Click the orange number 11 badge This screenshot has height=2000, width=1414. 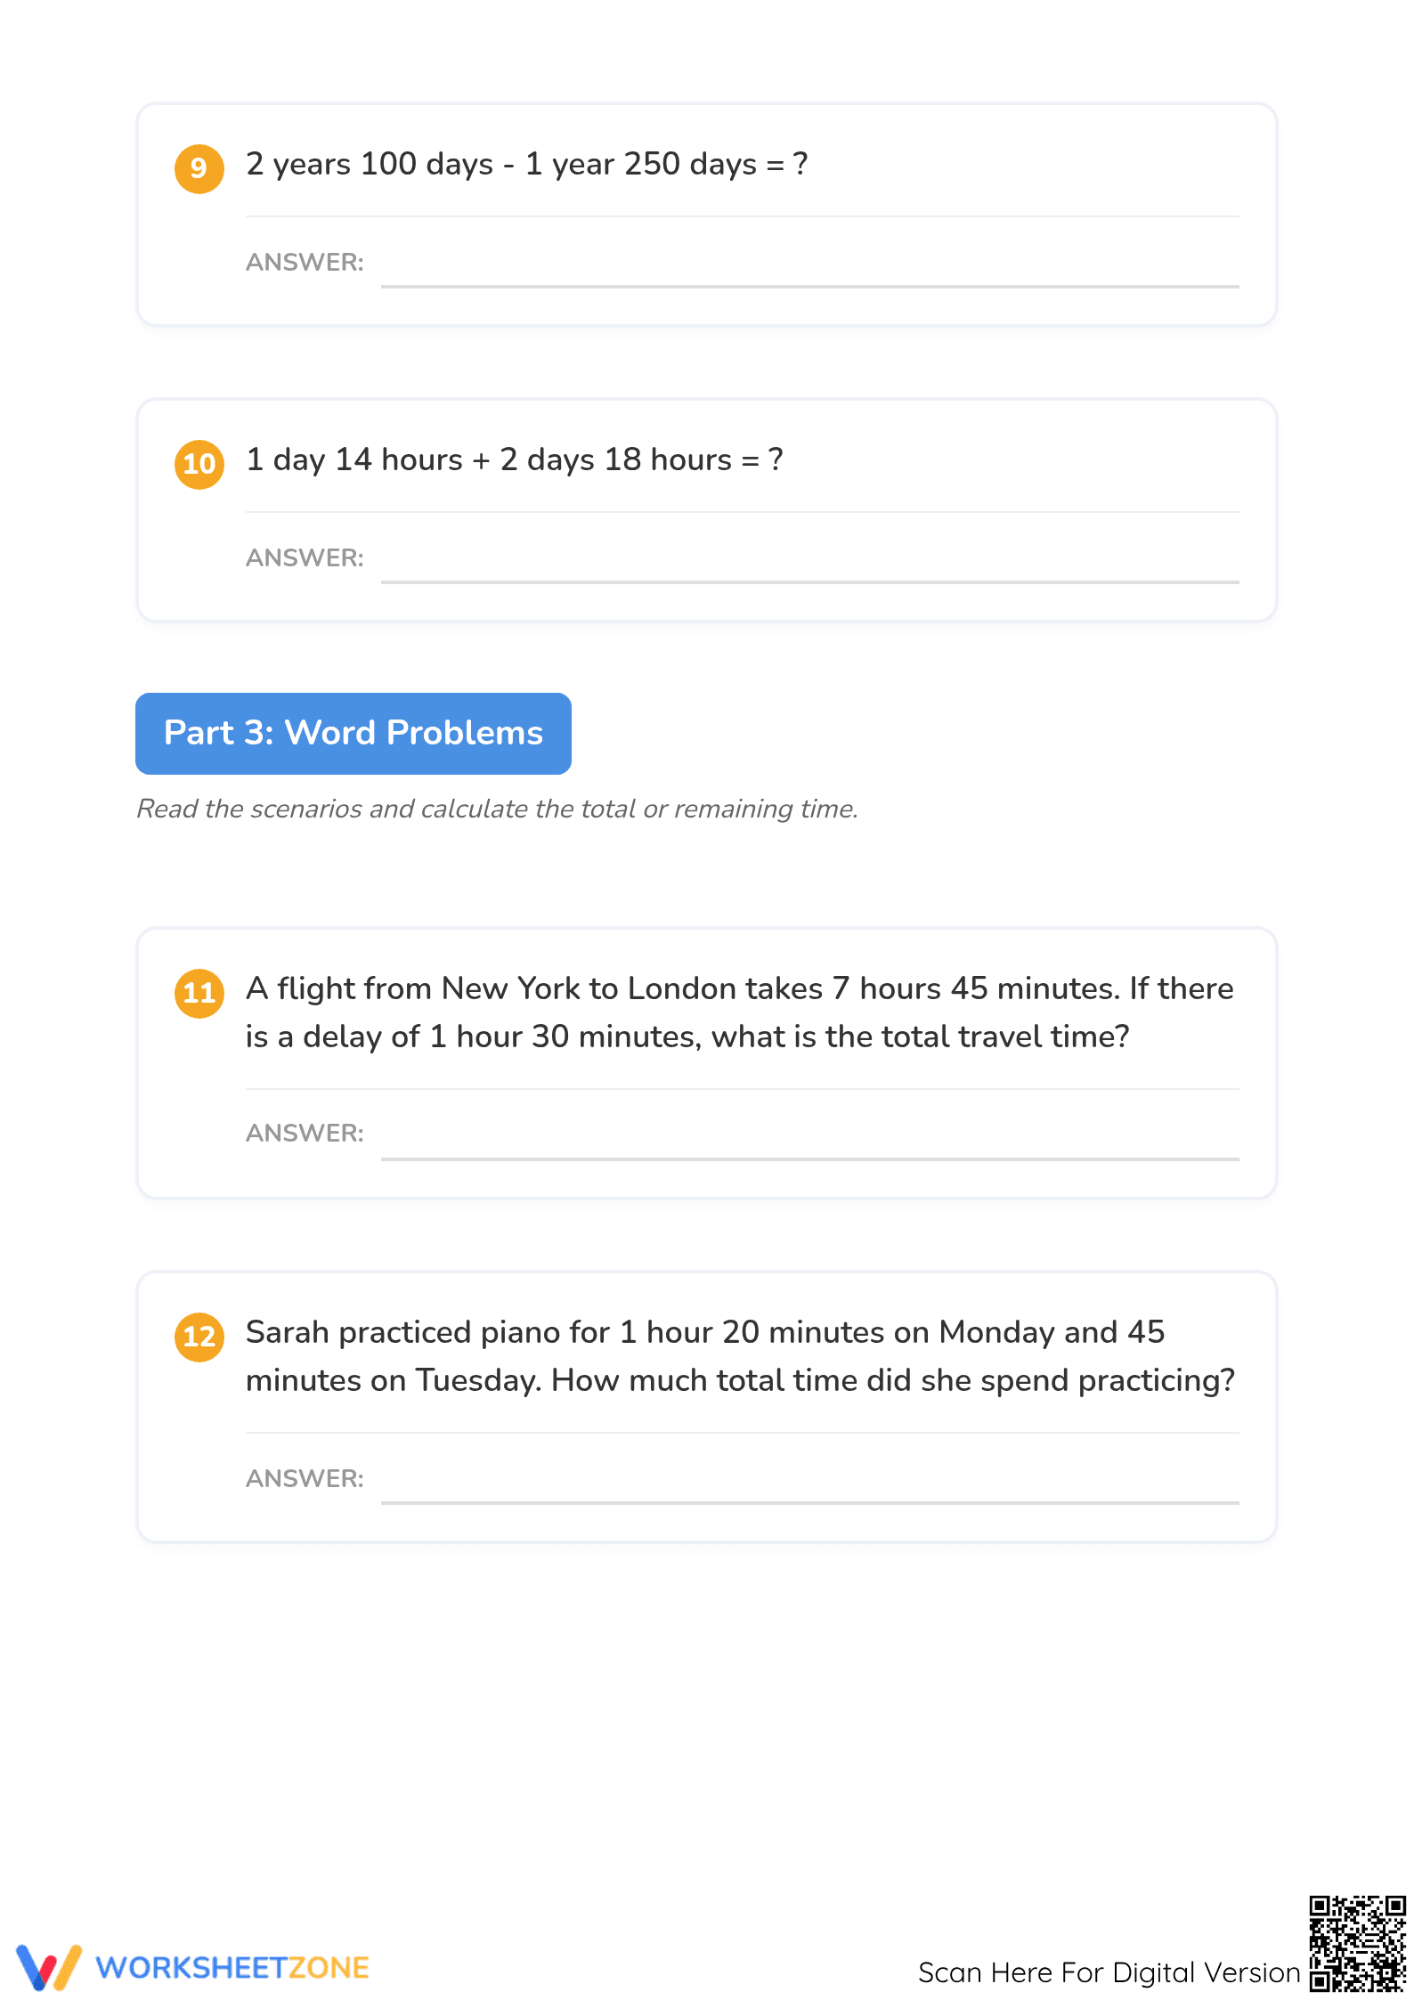[199, 993]
